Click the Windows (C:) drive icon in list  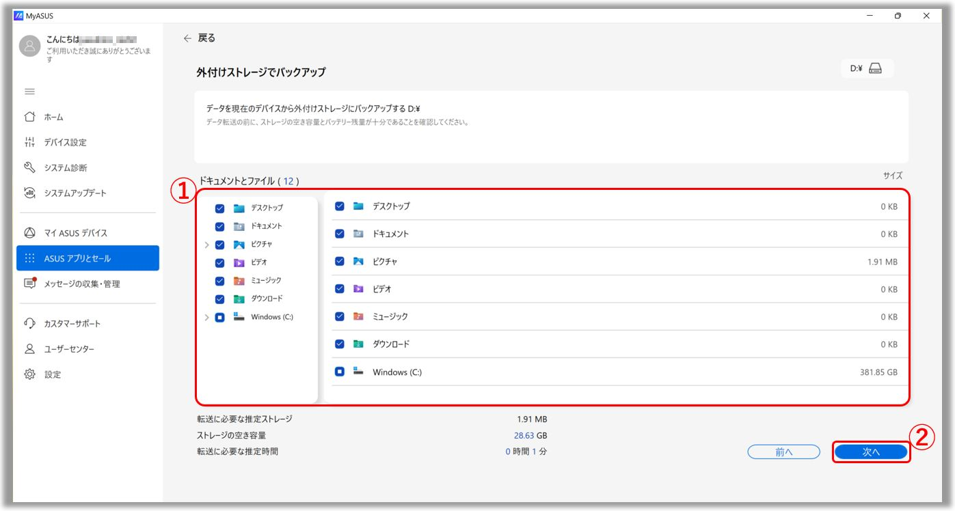[x=358, y=371]
